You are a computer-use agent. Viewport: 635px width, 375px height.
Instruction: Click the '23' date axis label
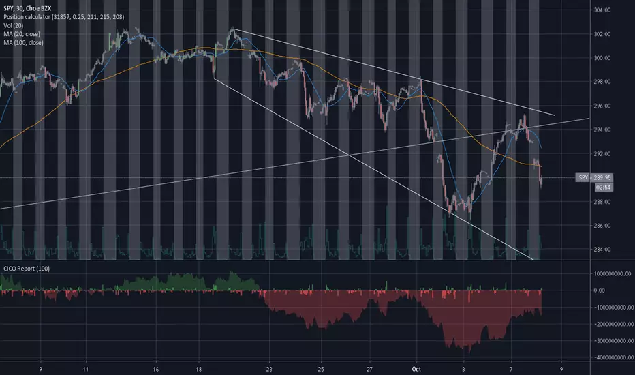[269, 369]
